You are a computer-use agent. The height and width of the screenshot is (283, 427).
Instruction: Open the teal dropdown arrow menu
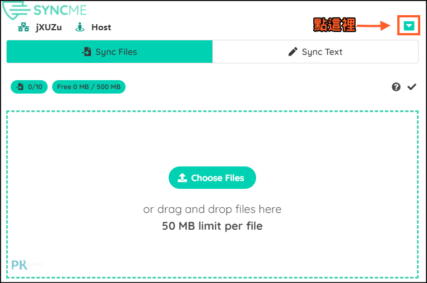coord(409,26)
